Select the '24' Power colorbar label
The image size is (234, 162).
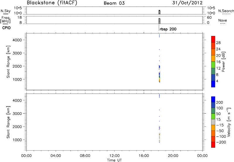[218, 49]
